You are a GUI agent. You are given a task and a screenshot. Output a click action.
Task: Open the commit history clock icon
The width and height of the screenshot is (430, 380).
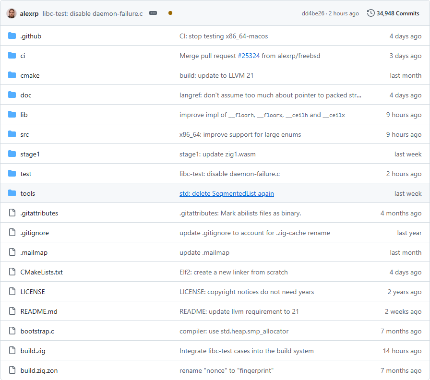[370, 13]
